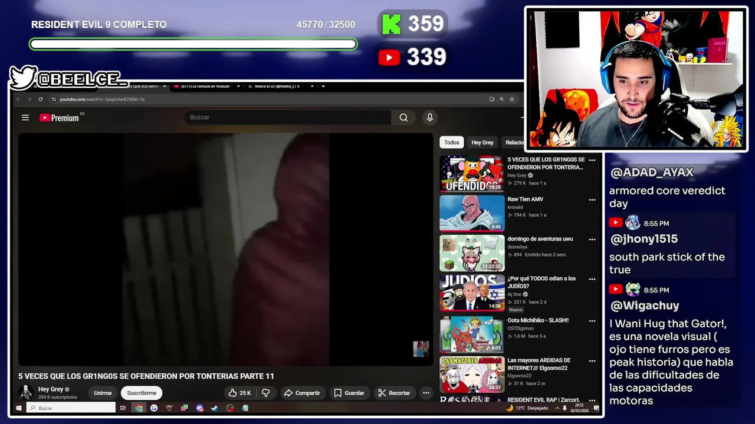Click the 13°C Despejado weather widget

[x=527, y=408]
